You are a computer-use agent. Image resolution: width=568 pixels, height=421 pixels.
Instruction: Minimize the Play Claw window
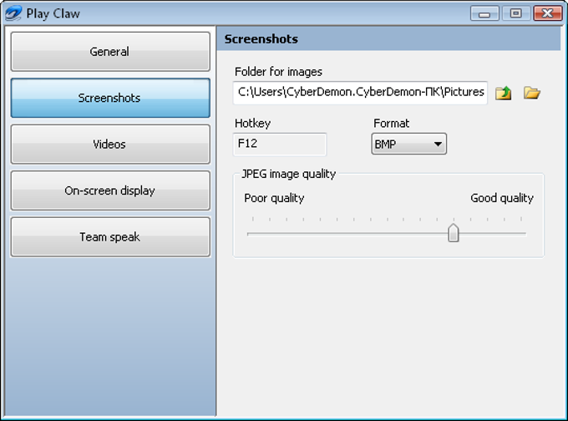(484, 13)
